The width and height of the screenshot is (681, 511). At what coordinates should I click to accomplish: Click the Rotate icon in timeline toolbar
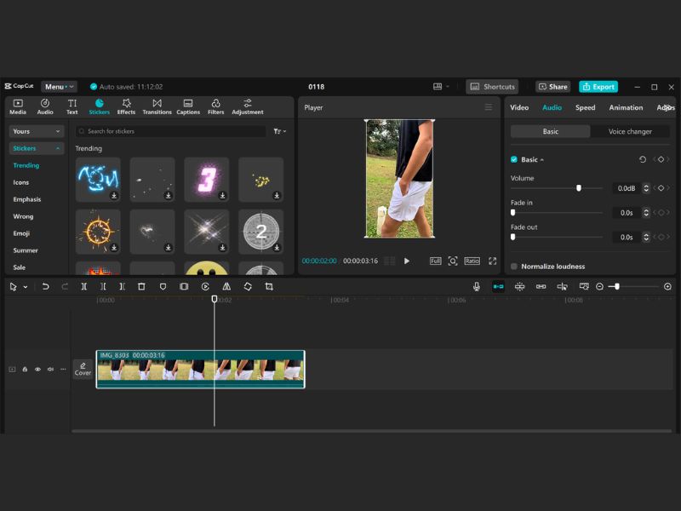[x=248, y=287]
